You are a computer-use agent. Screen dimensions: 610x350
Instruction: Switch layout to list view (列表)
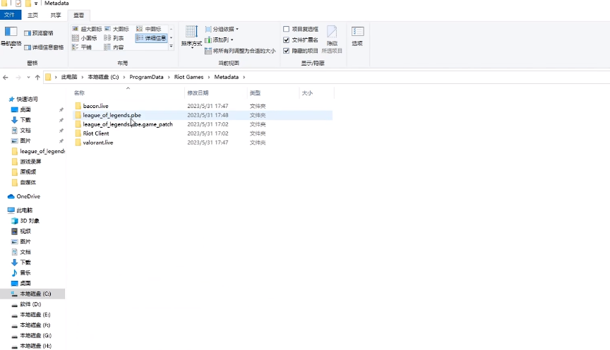tap(114, 37)
